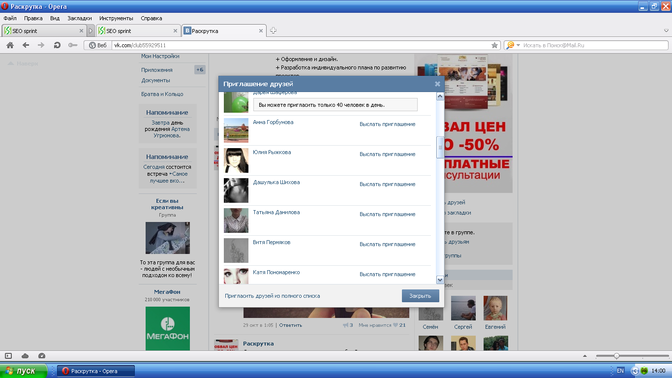Send invitation to Дашулька Шихова
This screenshot has height=378, width=672.
(387, 184)
